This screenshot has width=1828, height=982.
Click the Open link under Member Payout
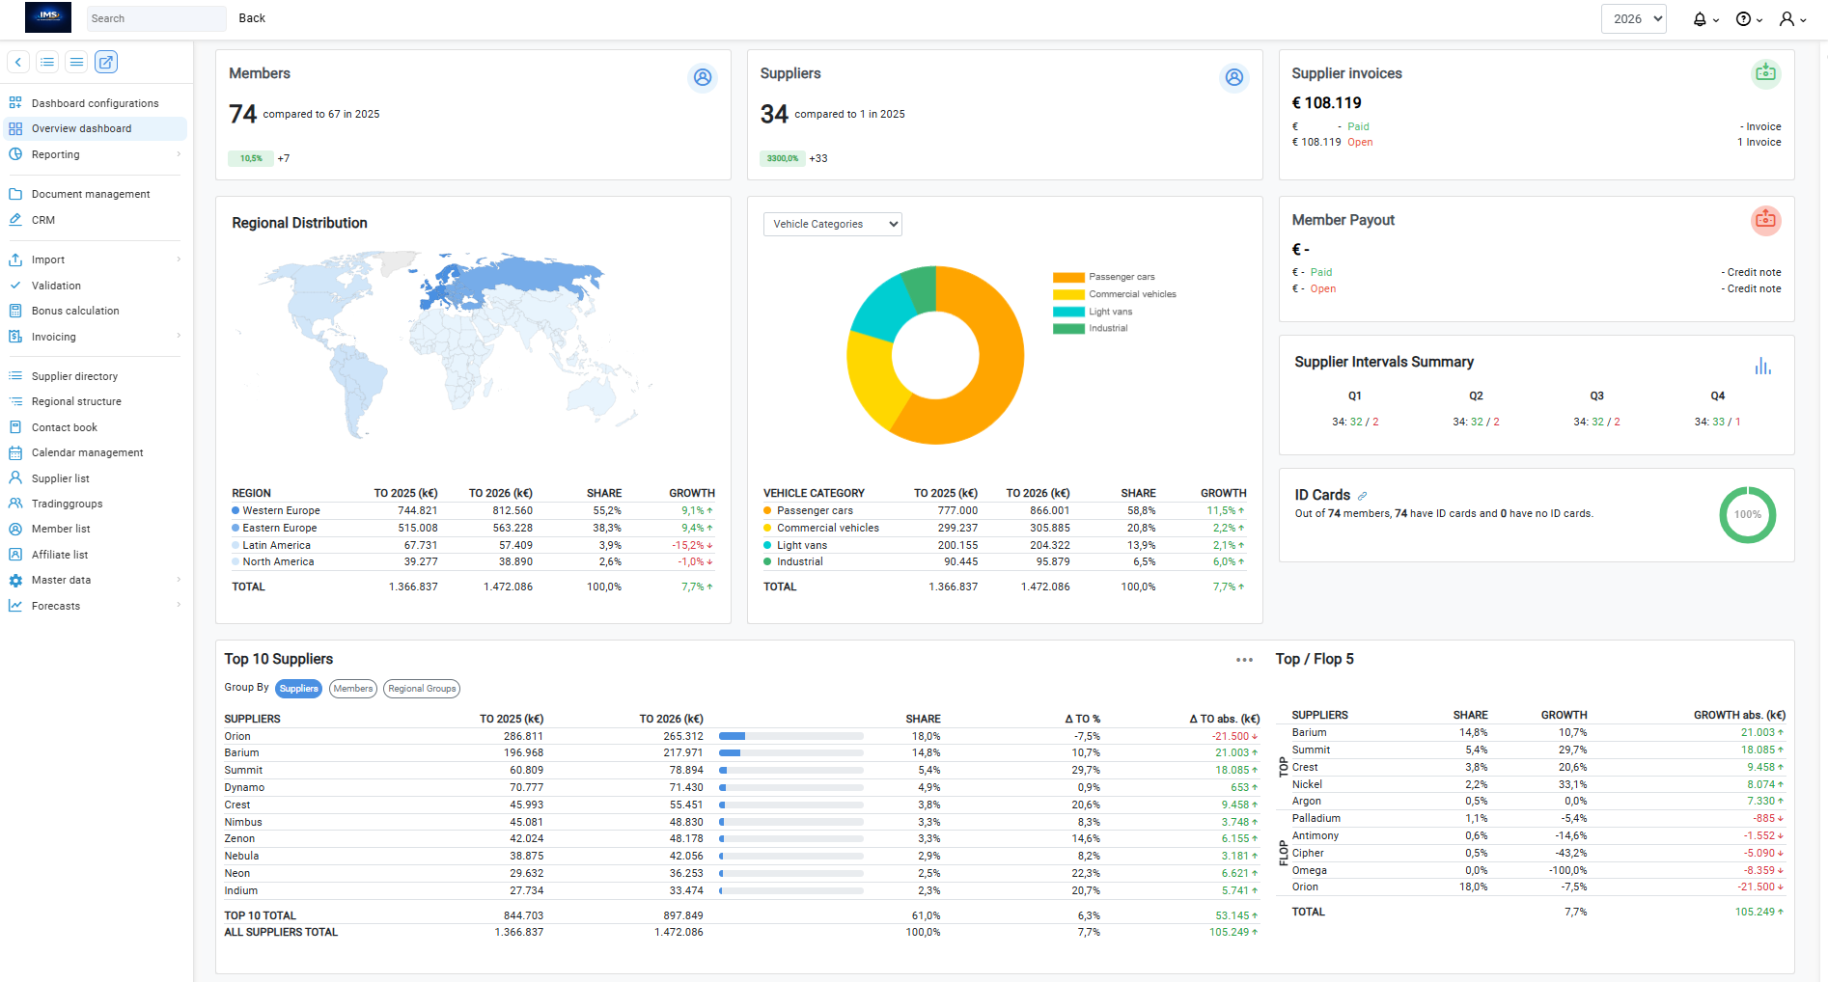point(1323,288)
